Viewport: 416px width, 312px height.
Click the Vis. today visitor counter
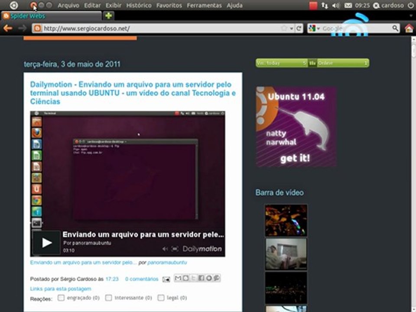pos(282,63)
